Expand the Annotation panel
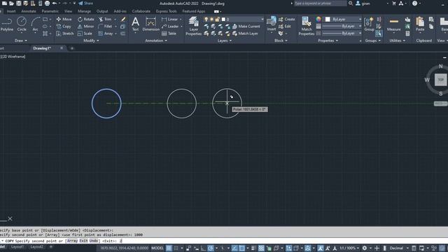 point(156,41)
